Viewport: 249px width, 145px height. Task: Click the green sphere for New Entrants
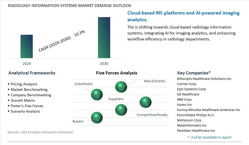tap(121, 87)
